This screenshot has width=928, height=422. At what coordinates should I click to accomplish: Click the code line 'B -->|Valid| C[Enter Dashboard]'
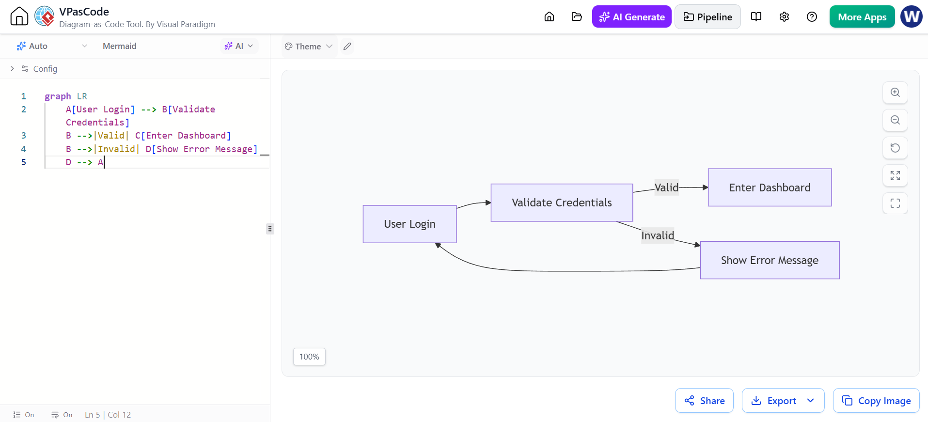pos(148,135)
